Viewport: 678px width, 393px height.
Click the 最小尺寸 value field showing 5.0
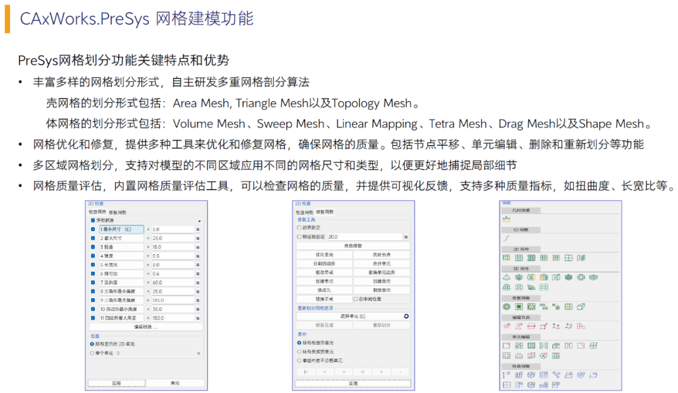pos(173,230)
